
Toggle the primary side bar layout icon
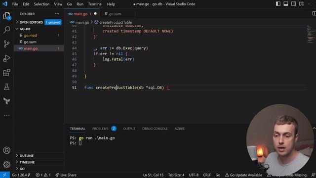(278, 4)
